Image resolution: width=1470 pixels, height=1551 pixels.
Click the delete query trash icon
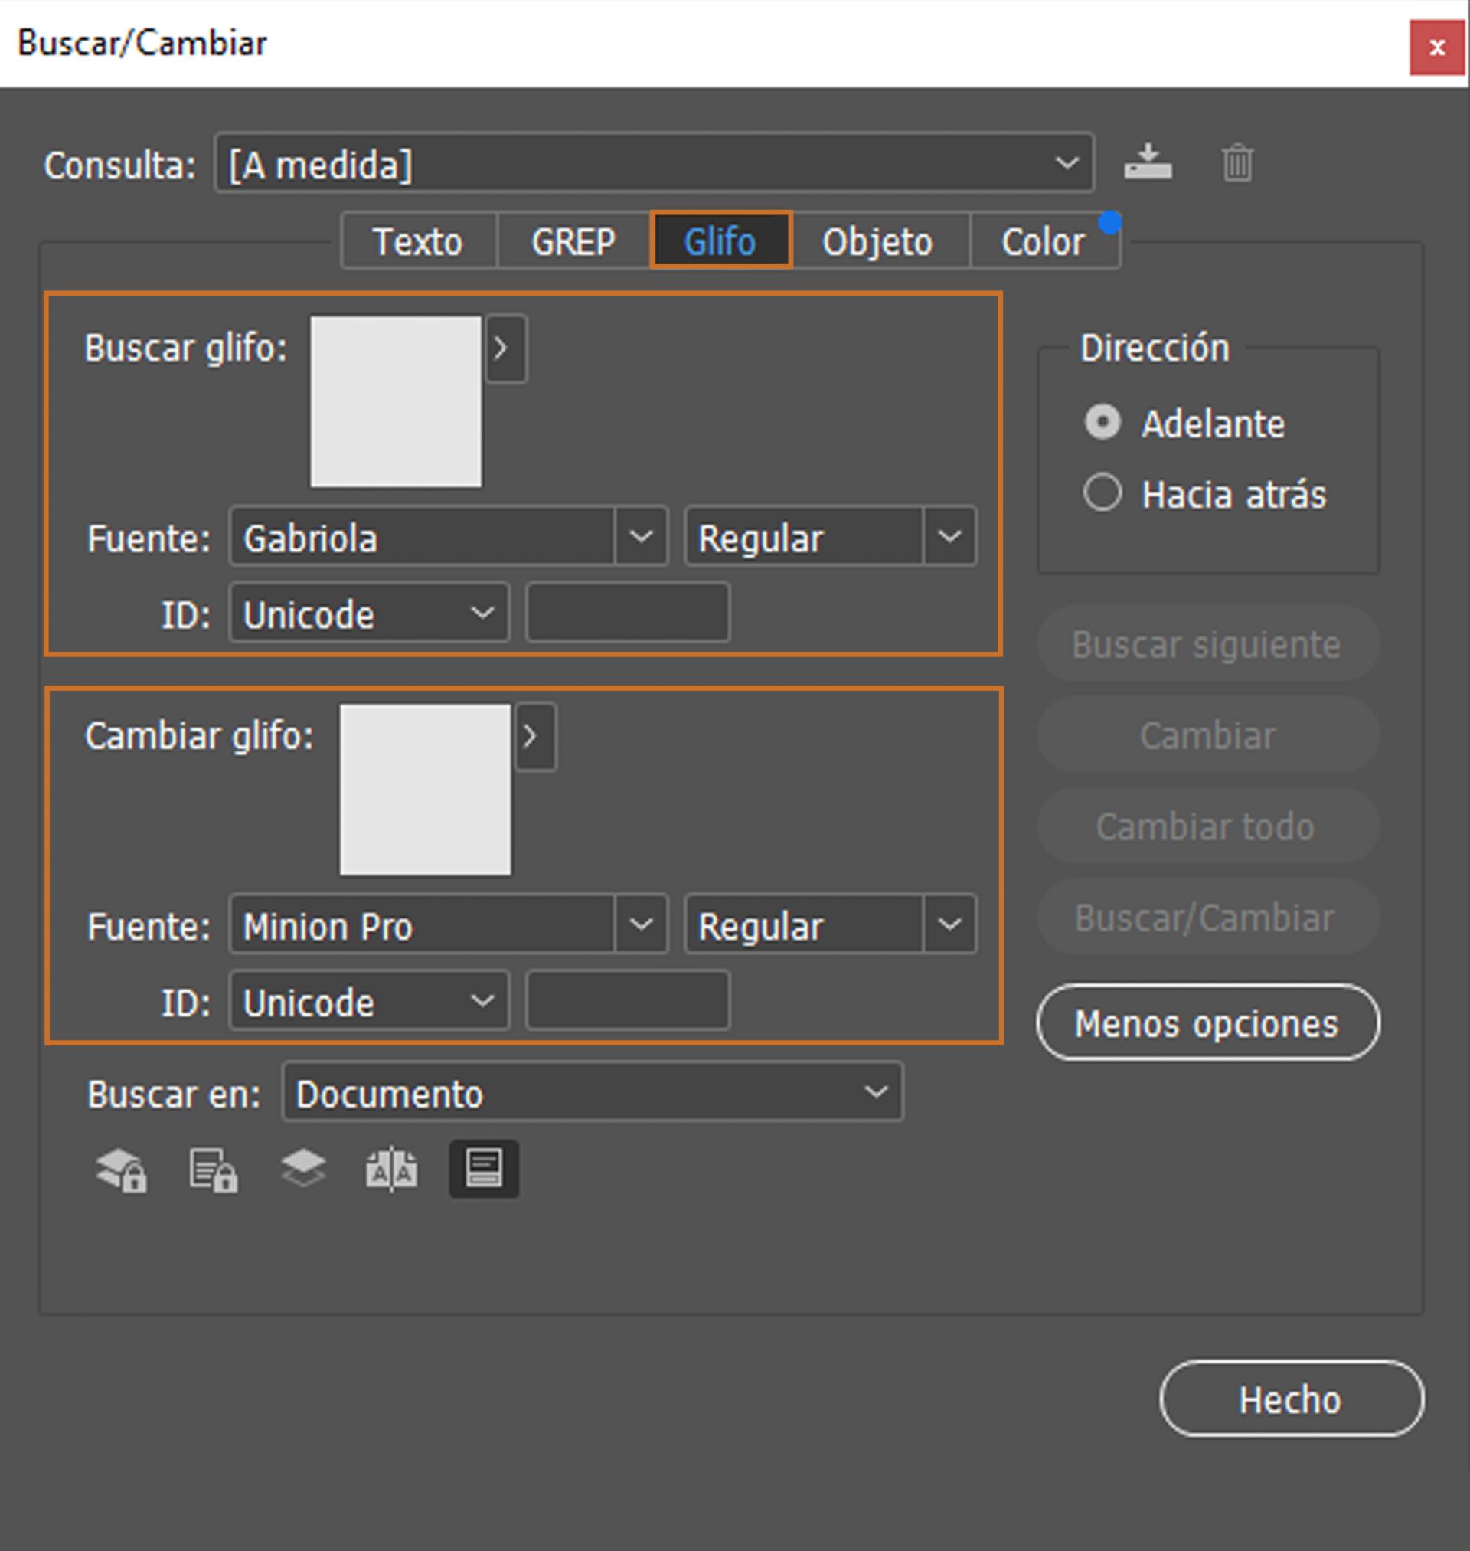tap(1236, 162)
